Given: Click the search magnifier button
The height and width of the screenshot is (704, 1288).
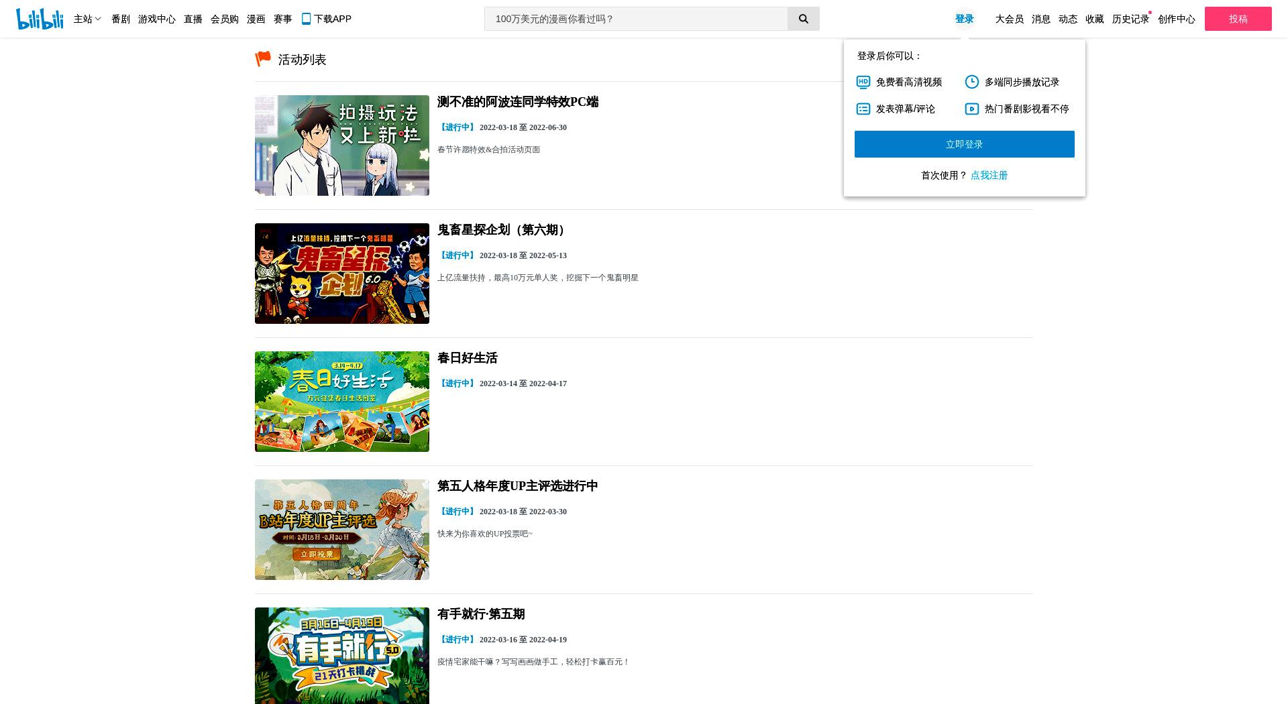Looking at the screenshot, I should point(803,19).
